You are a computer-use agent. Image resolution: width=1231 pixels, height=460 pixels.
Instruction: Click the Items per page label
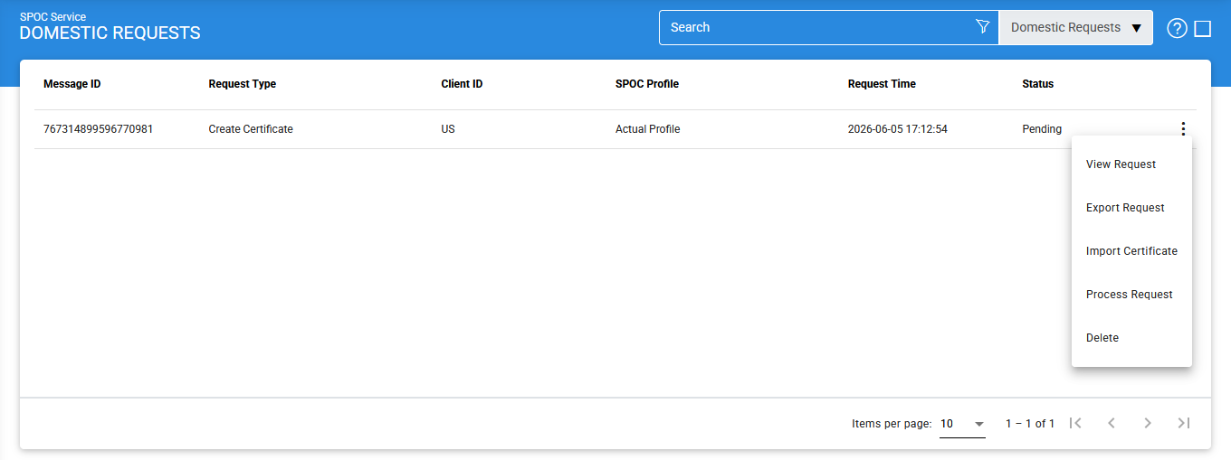[x=892, y=424]
